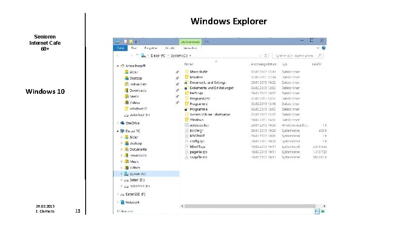Click the Benutzer folder icon
Image resolution: width=403 pixels, height=226 pixels.
point(187,77)
